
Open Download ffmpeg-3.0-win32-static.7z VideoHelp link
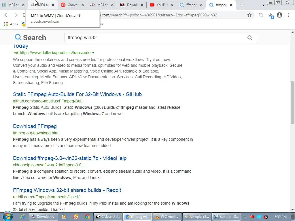click(70, 158)
